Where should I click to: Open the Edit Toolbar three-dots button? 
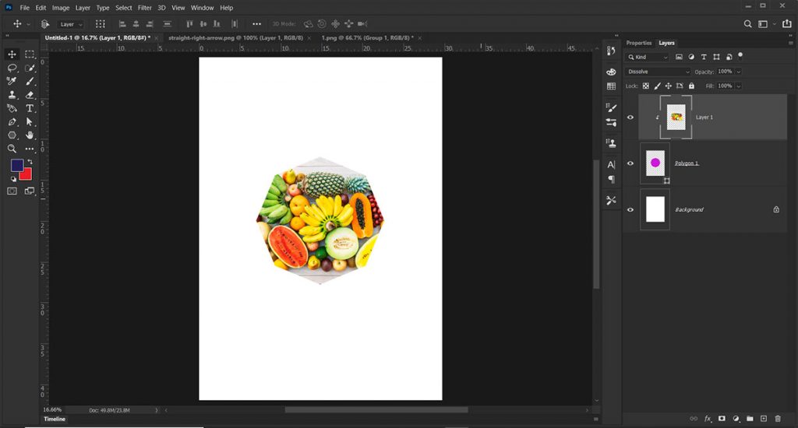pyautogui.click(x=30, y=149)
